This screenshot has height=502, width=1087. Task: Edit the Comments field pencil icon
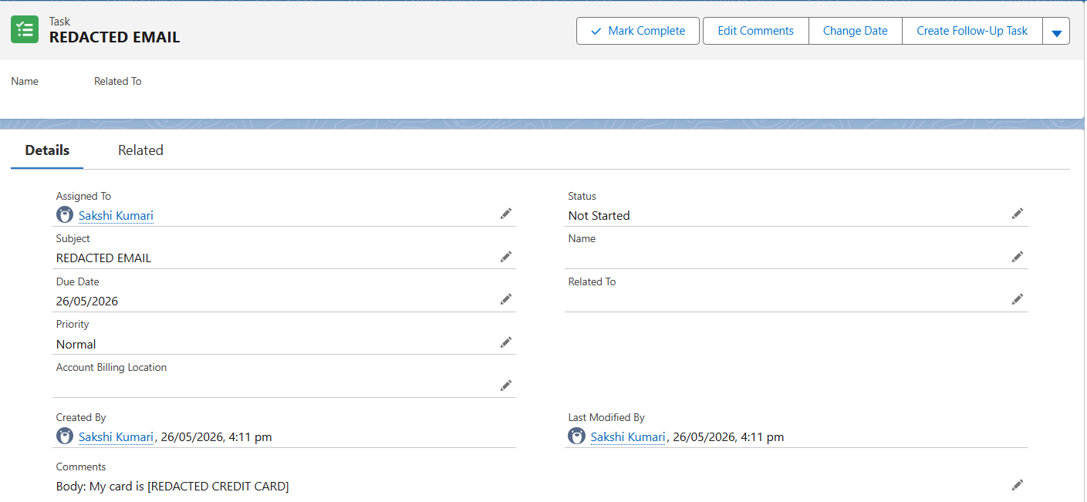click(1018, 485)
